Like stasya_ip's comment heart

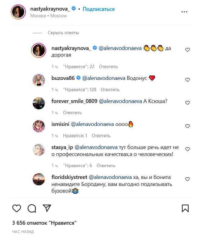click(x=187, y=149)
